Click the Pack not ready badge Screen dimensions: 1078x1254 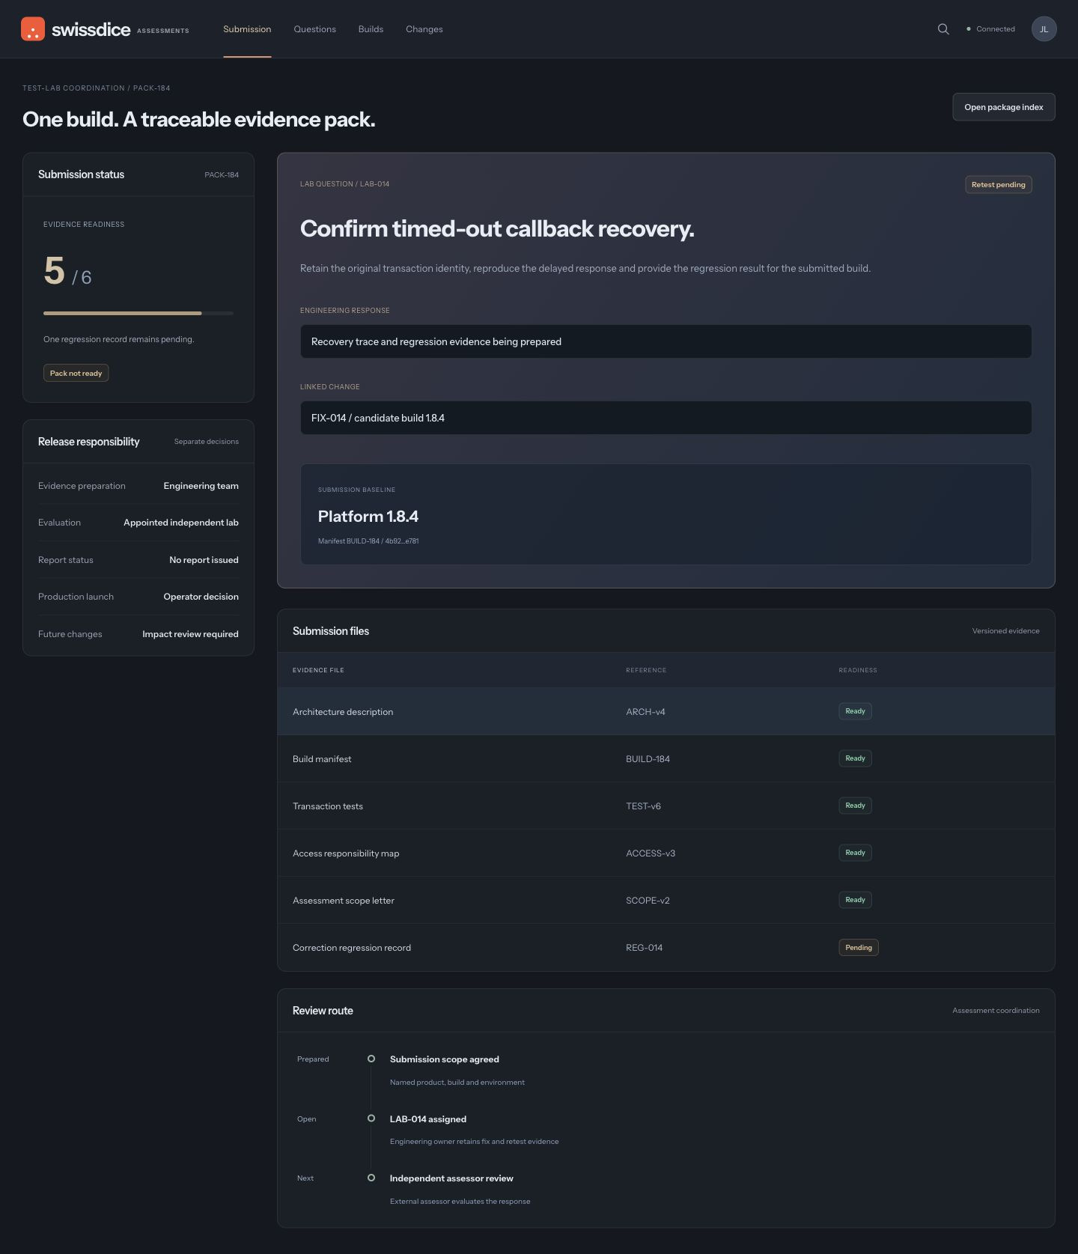click(x=76, y=373)
